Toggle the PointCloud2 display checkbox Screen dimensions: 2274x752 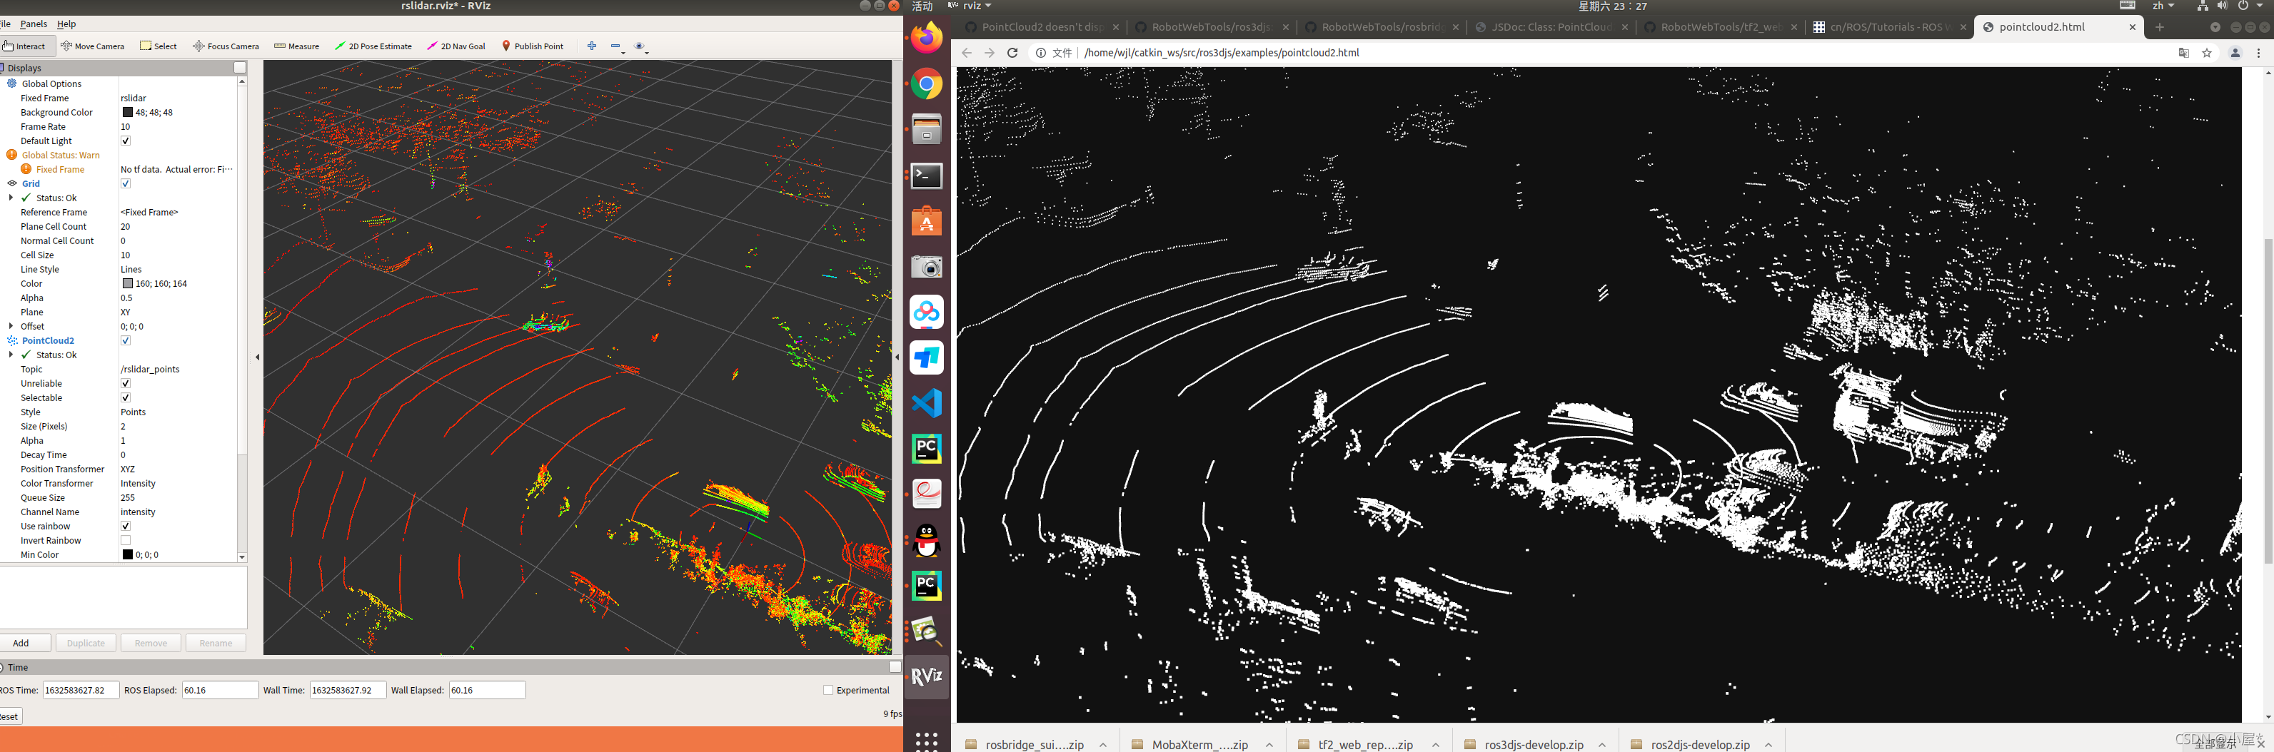[126, 341]
